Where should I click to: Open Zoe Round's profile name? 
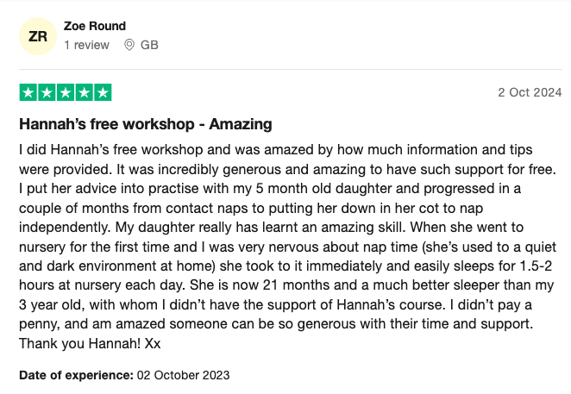(x=95, y=26)
